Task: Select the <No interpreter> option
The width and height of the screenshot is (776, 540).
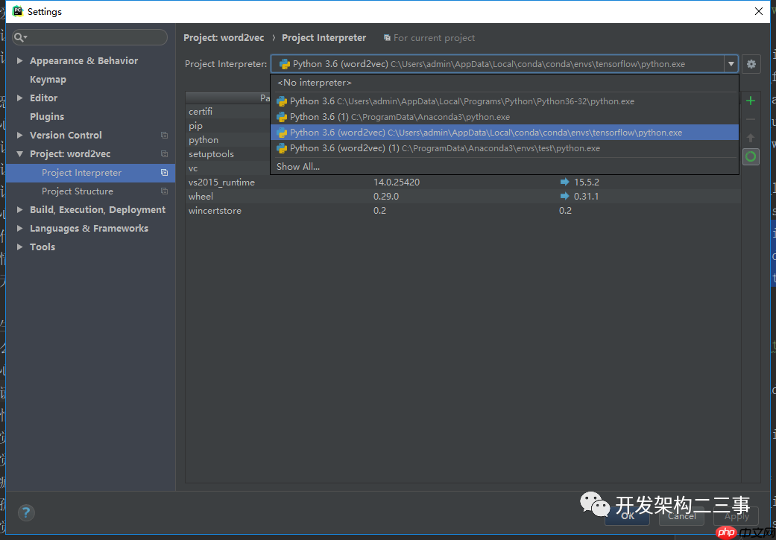Action: pyautogui.click(x=314, y=83)
